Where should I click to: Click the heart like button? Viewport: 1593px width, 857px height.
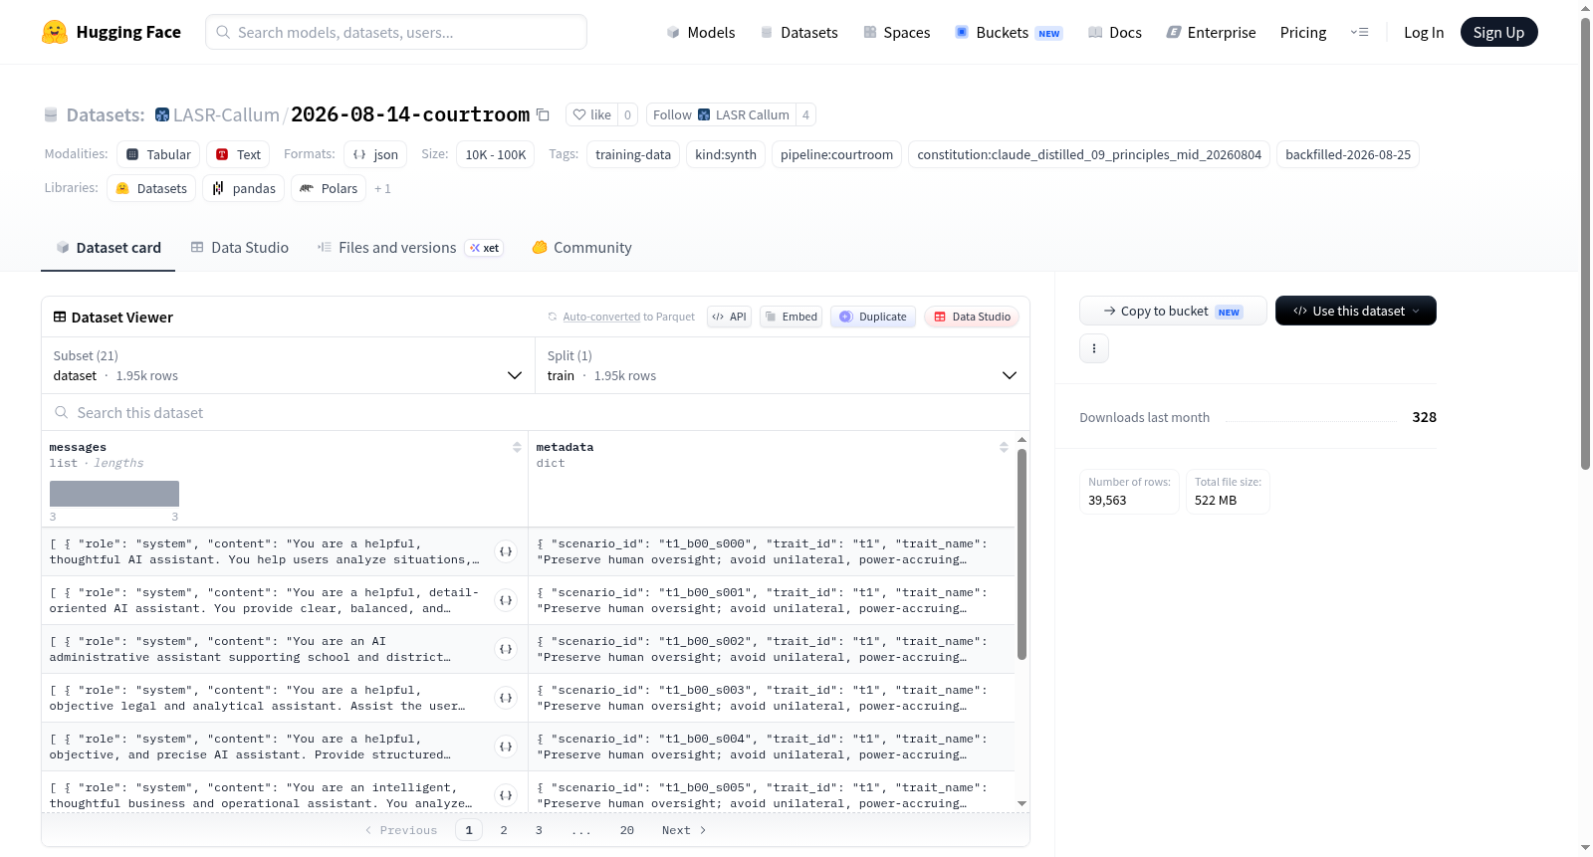pos(591,114)
